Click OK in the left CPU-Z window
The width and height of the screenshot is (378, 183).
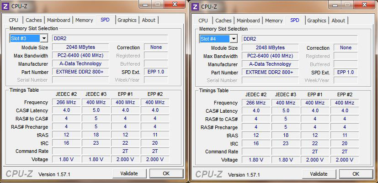[166, 173]
